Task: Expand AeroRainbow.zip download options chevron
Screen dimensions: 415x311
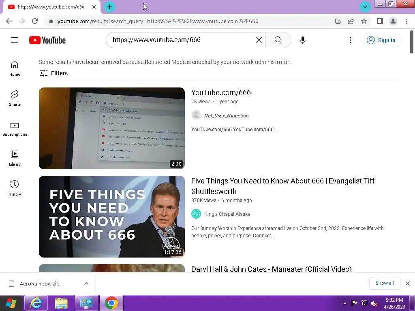Action: coord(86,283)
